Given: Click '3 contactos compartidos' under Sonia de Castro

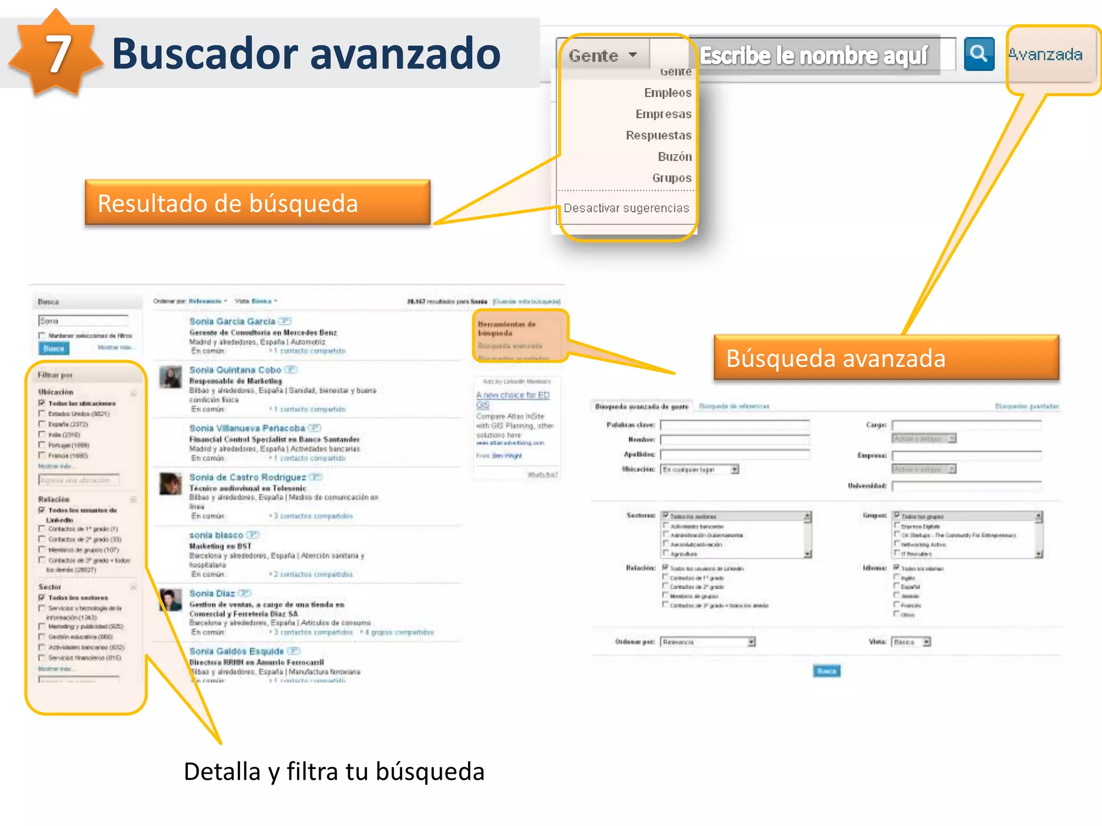Looking at the screenshot, I should click(313, 516).
